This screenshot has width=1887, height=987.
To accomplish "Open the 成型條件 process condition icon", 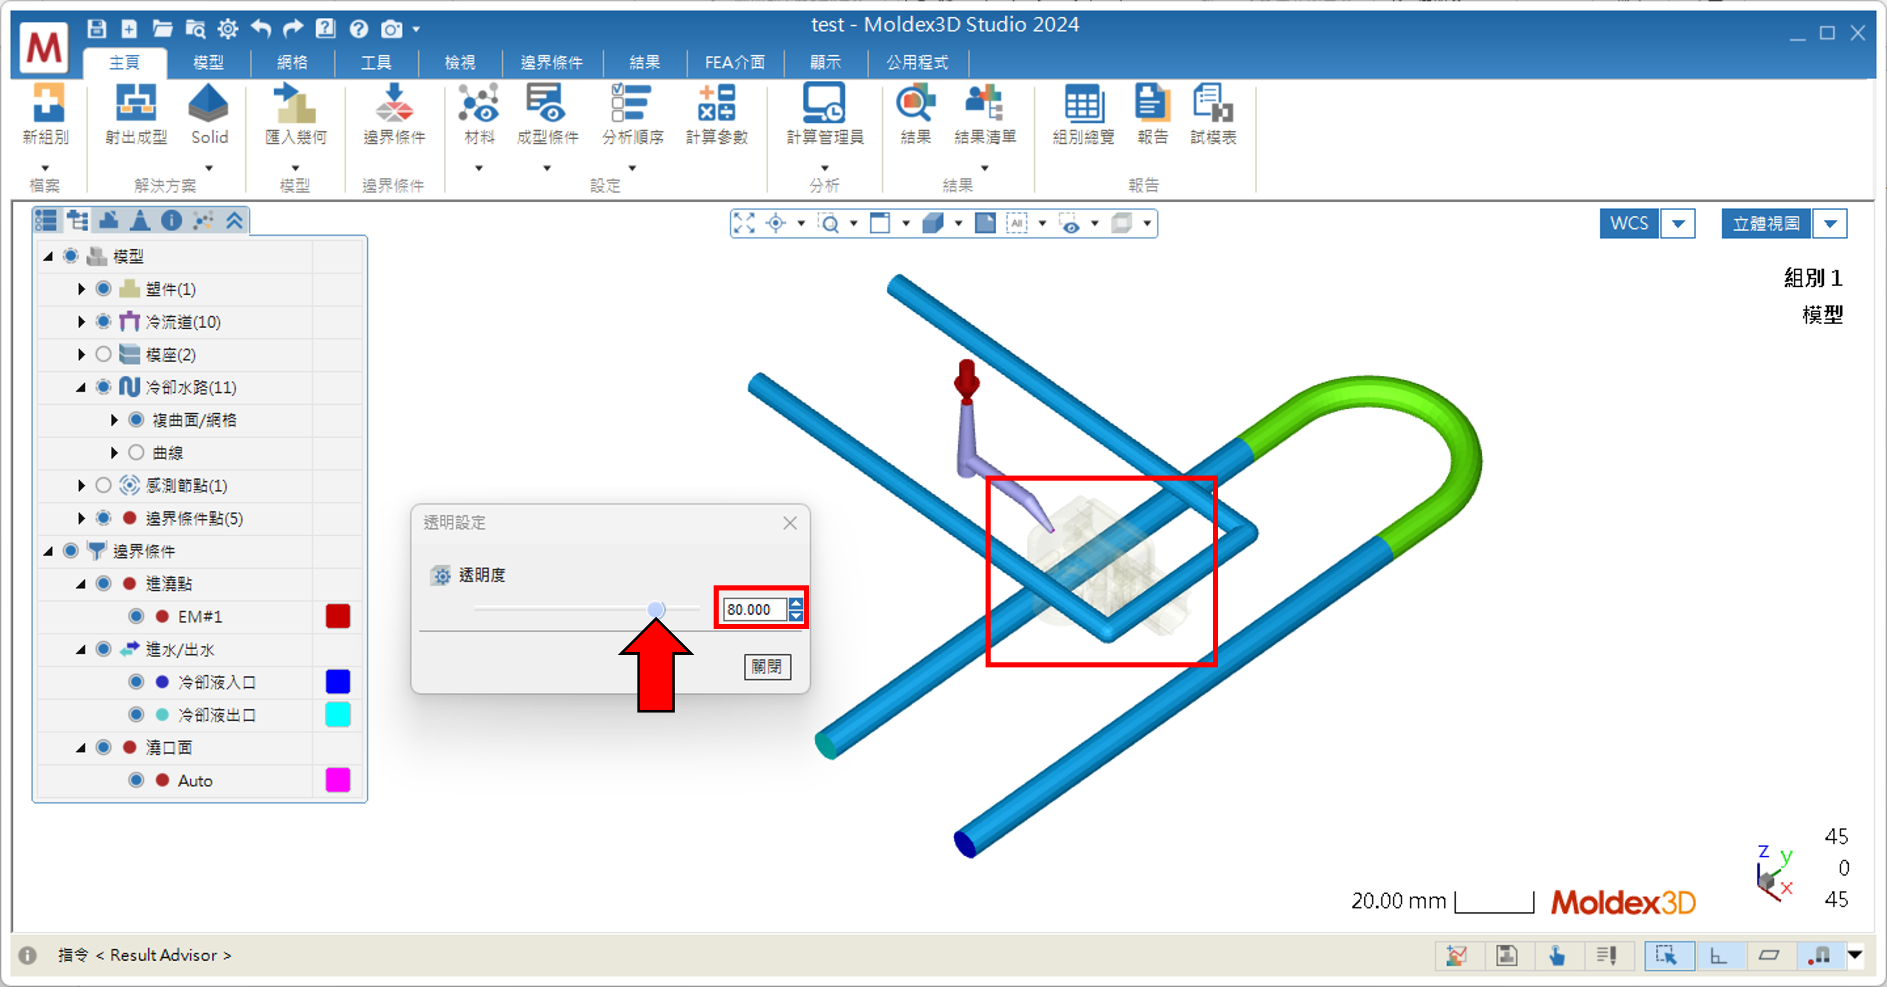I will pos(546,103).
